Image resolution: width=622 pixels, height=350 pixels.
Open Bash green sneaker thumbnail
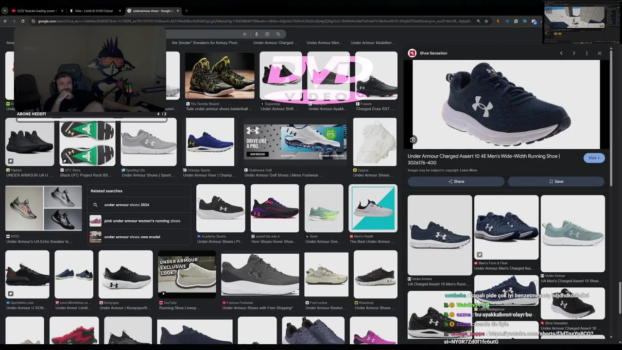tap(324, 208)
